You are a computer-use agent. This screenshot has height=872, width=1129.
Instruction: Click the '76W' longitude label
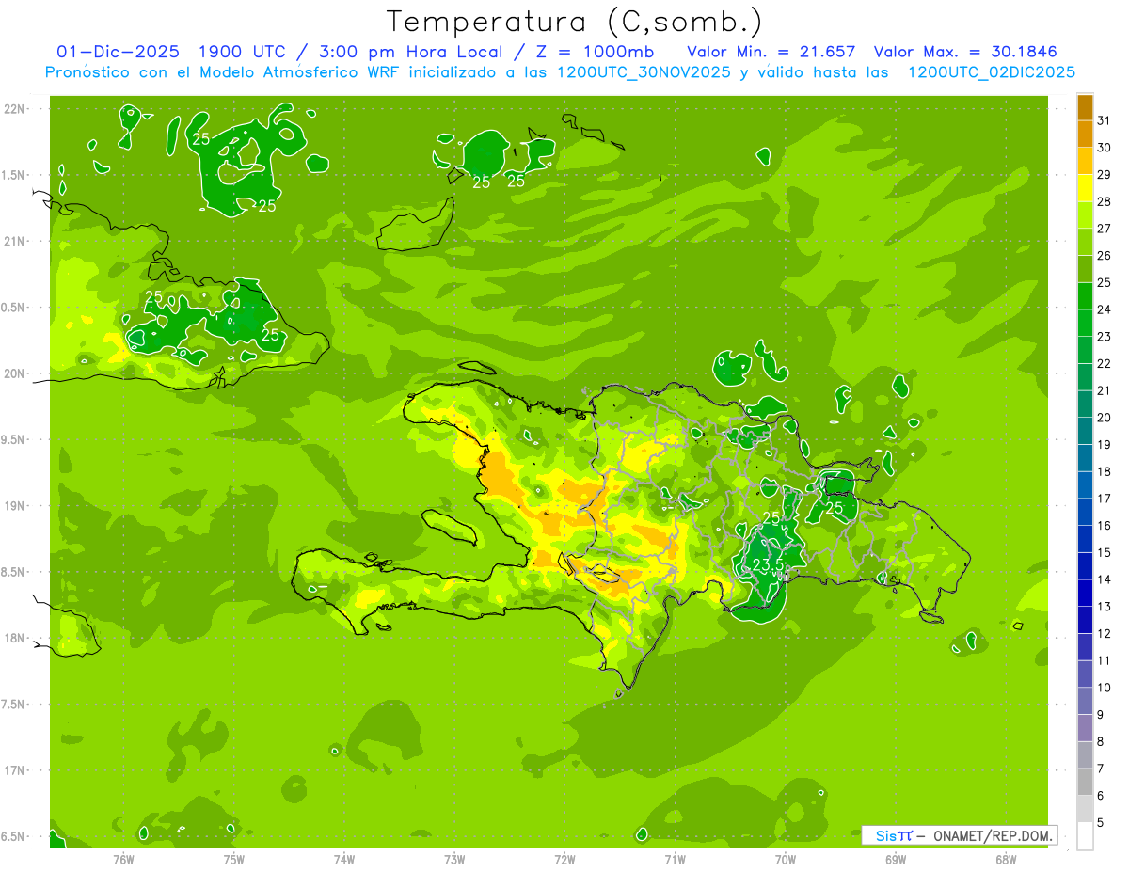pos(123,860)
